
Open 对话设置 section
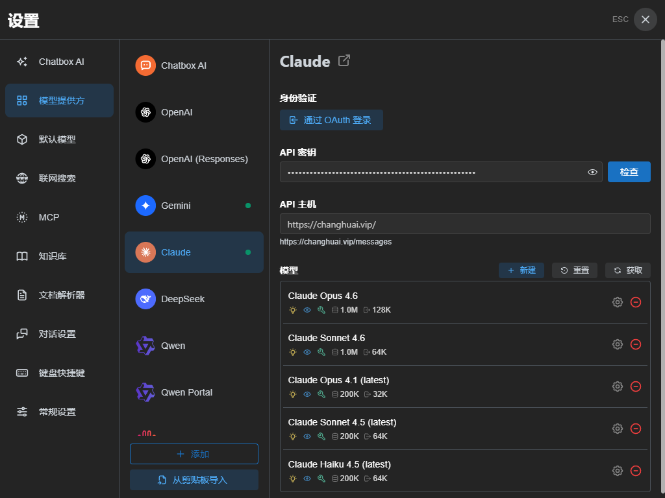(59, 334)
